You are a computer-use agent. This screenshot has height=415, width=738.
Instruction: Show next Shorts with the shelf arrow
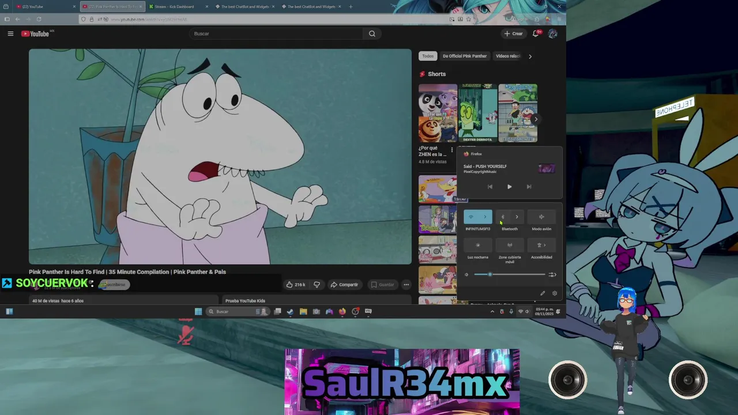[x=536, y=119]
